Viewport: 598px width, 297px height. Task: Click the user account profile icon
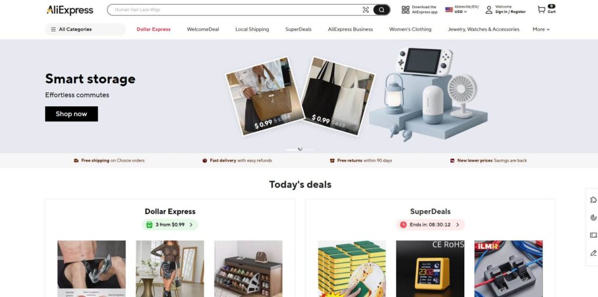click(489, 10)
